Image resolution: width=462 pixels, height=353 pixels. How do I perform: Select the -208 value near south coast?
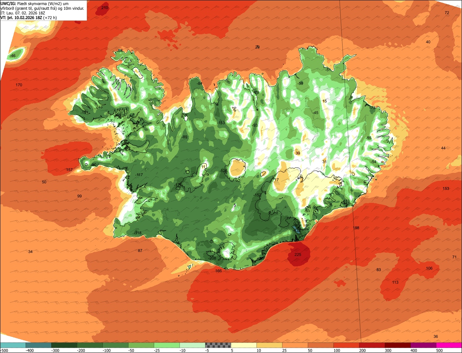pyautogui.click(x=212, y=258)
